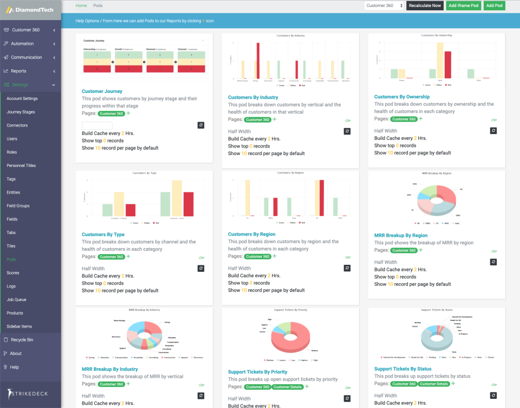Click Recalculate Now button

[x=425, y=5]
